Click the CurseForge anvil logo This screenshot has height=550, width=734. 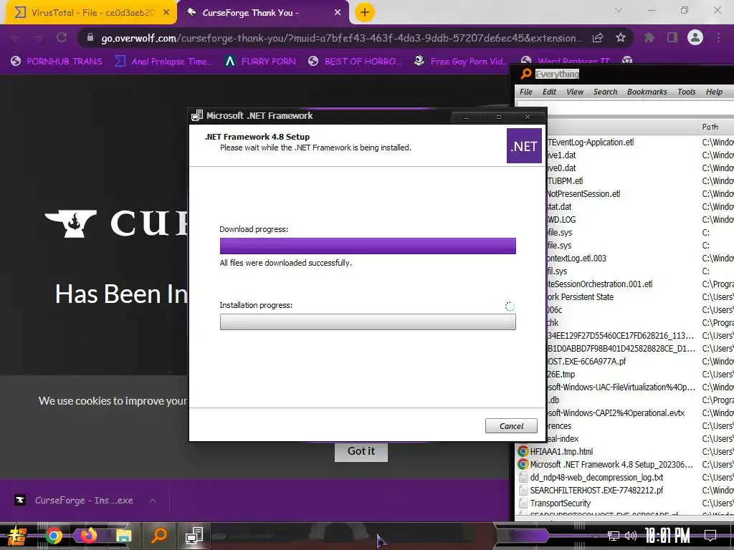[x=71, y=223]
